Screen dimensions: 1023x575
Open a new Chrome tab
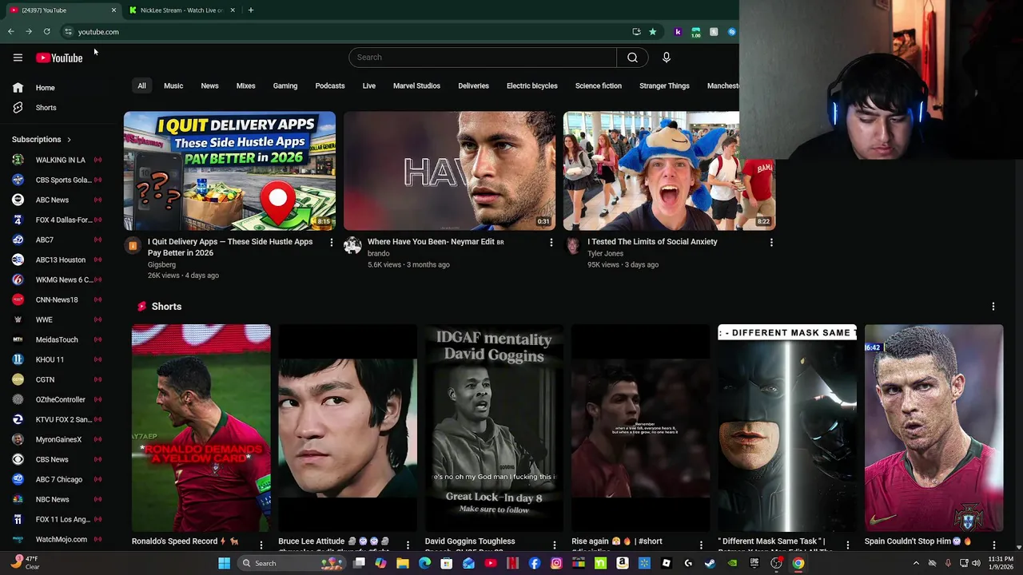pos(251,10)
